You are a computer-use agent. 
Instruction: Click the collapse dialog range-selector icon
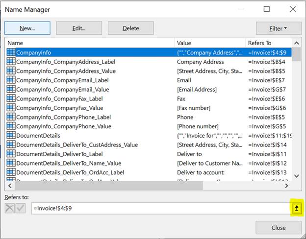296,209
